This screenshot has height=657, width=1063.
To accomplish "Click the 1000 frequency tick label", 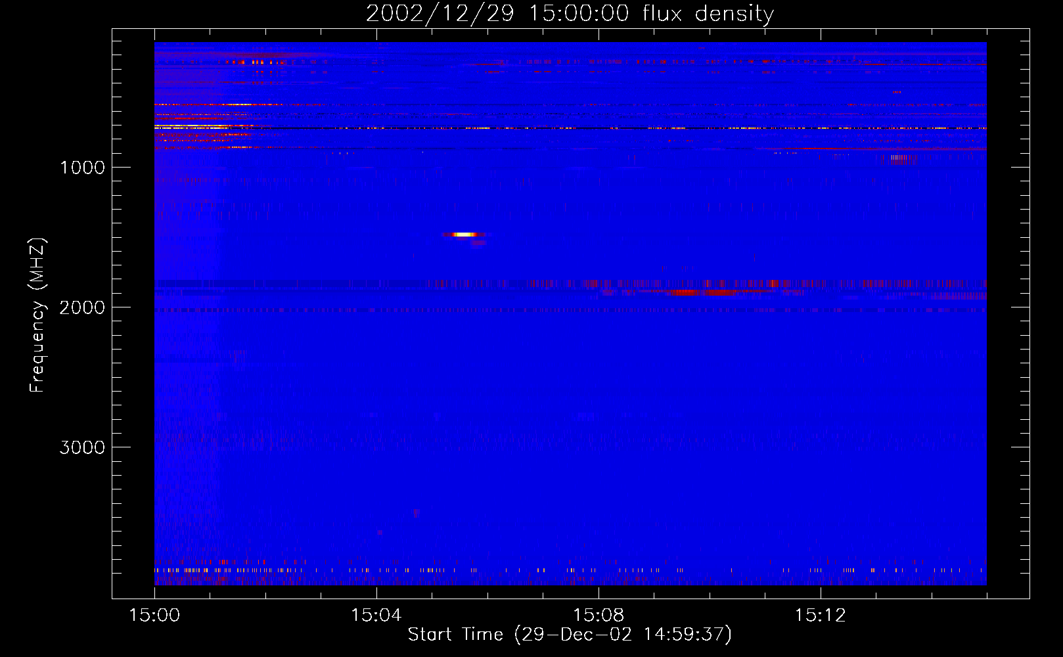I will pyautogui.click(x=82, y=168).
